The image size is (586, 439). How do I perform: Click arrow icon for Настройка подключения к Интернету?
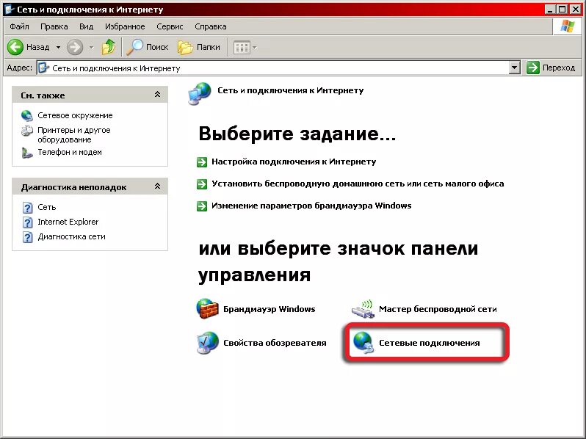202,162
